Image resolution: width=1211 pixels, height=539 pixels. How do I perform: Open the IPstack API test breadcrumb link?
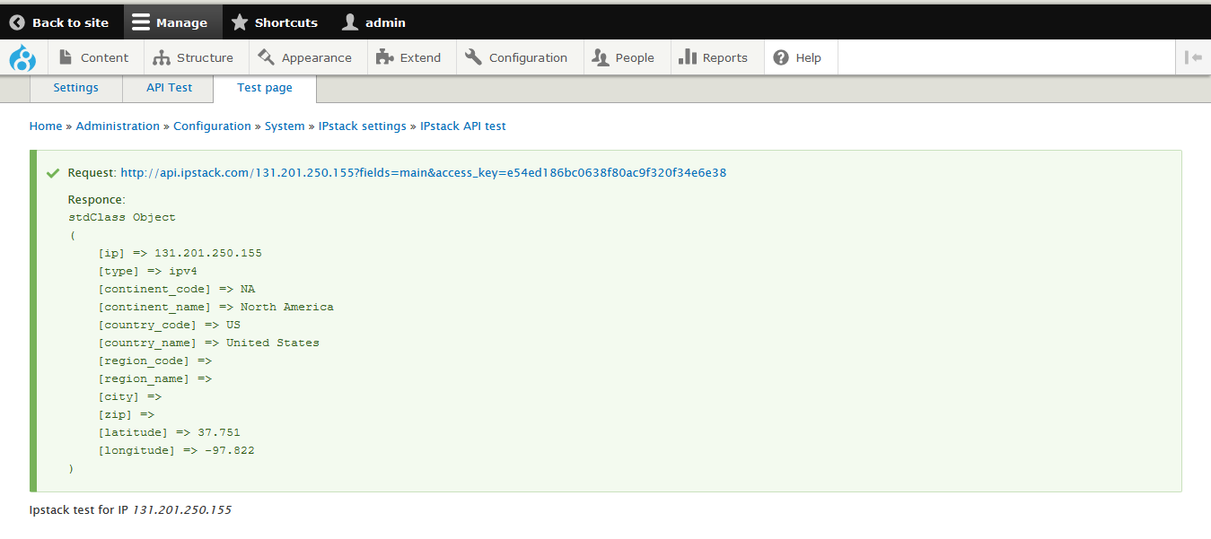[463, 126]
